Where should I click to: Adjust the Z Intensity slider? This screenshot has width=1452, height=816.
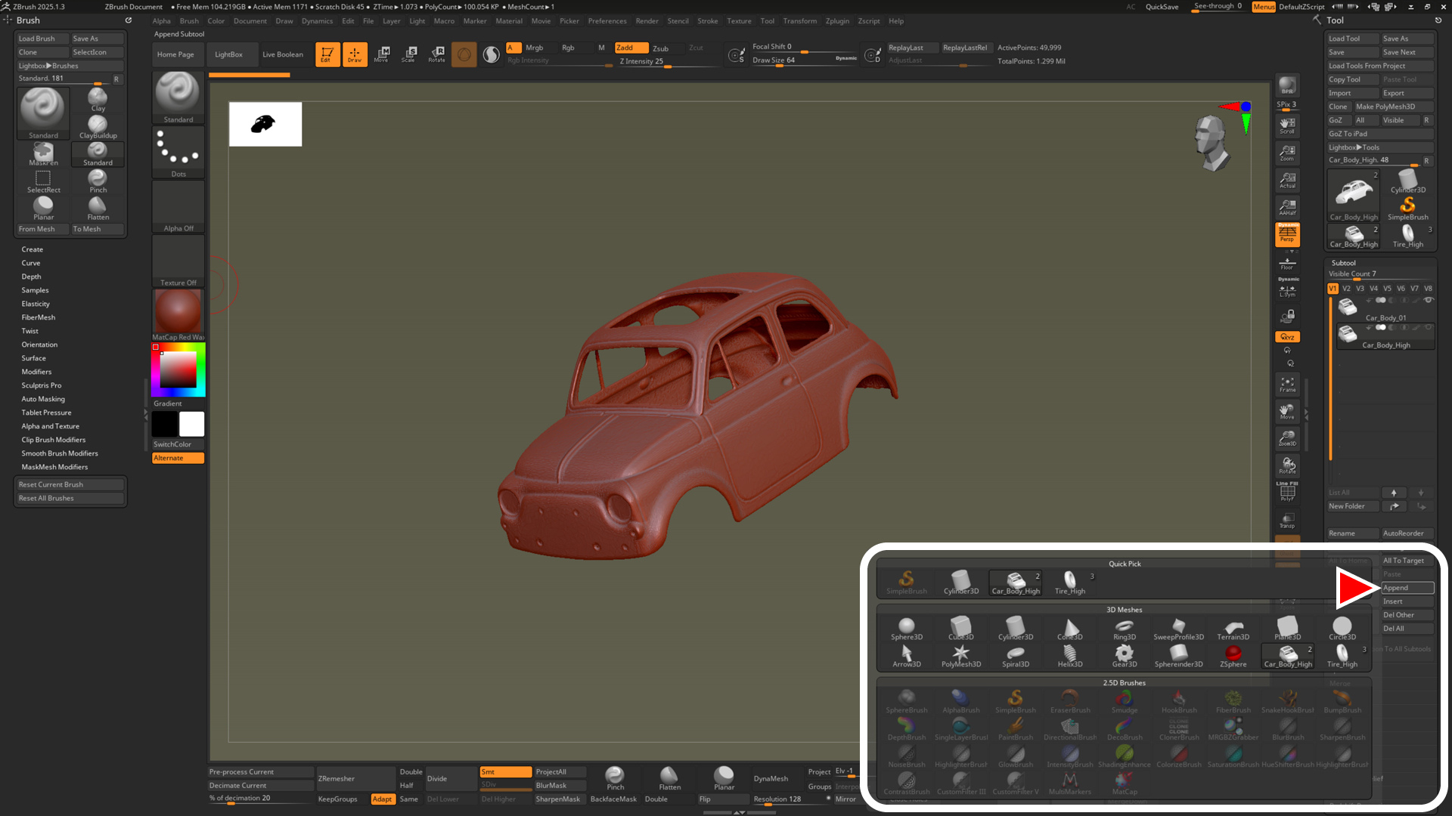(x=668, y=62)
